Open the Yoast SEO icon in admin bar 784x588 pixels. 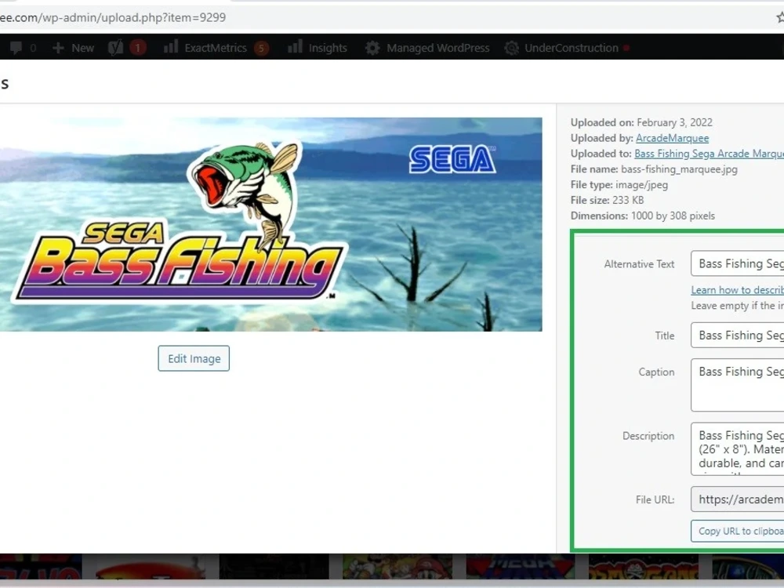(x=115, y=48)
